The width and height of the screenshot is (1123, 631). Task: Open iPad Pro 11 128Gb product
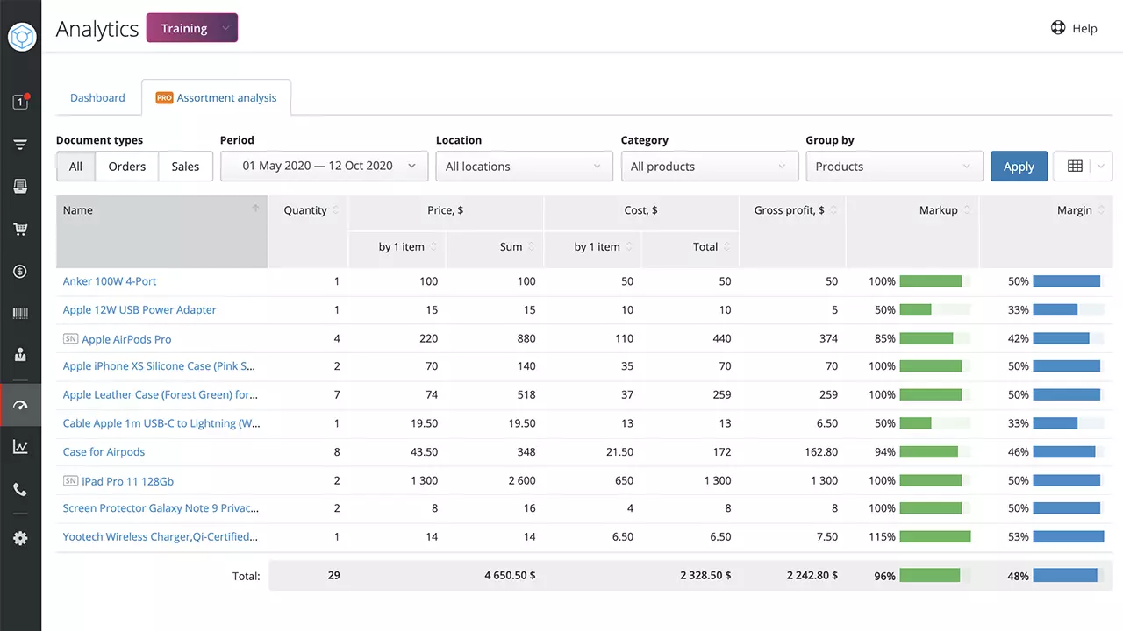(x=127, y=481)
